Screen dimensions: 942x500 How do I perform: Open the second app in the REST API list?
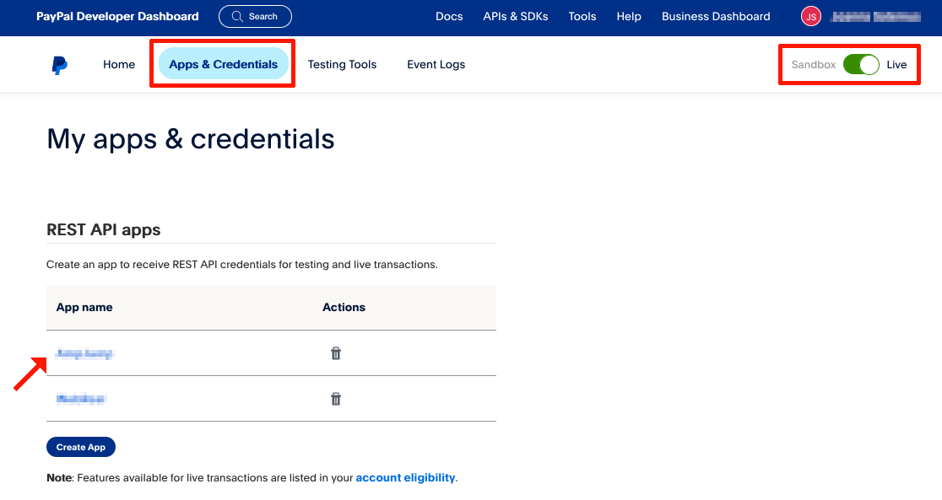click(80, 399)
